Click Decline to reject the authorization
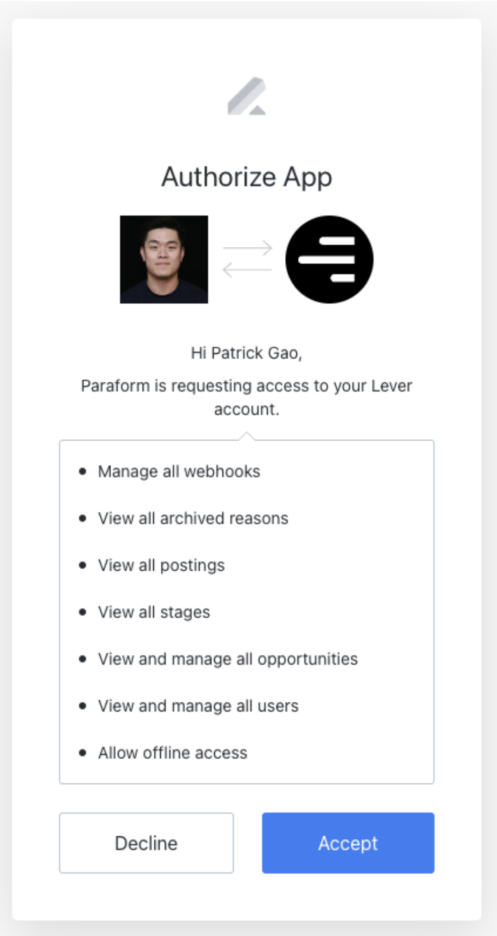The width and height of the screenshot is (497, 936). click(146, 843)
